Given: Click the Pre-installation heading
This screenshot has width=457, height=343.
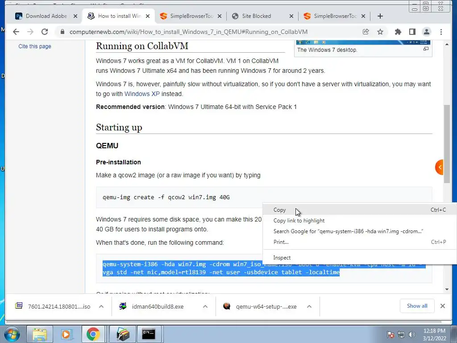Looking at the screenshot, I should tap(118, 162).
